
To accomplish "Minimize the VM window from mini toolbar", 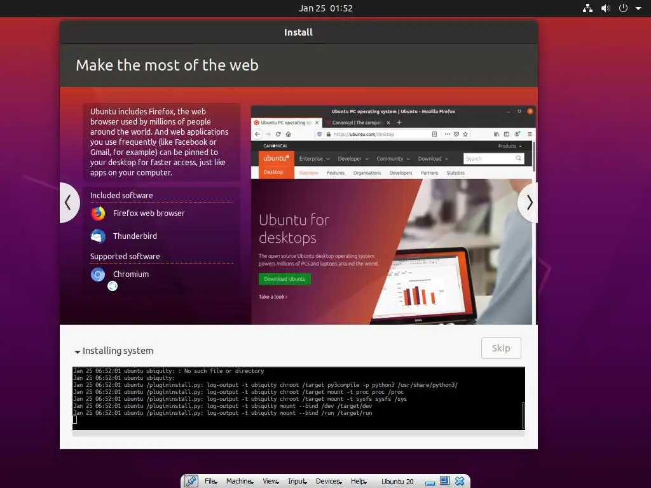I will point(430,483).
